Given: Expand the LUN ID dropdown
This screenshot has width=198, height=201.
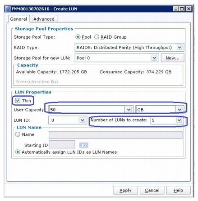Looking at the screenshot, I should click(83, 120).
